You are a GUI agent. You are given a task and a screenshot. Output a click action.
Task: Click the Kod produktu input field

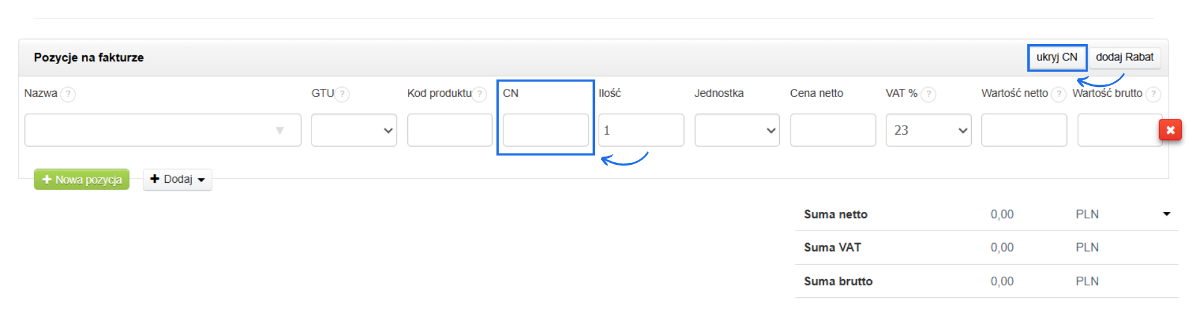pos(450,130)
